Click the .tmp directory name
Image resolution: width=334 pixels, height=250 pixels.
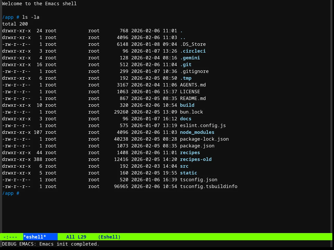pyautogui.click(x=186, y=78)
